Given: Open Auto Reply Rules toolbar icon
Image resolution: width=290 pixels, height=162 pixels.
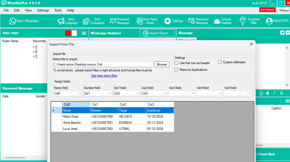Looking at the screenshot, I should (139, 21).
